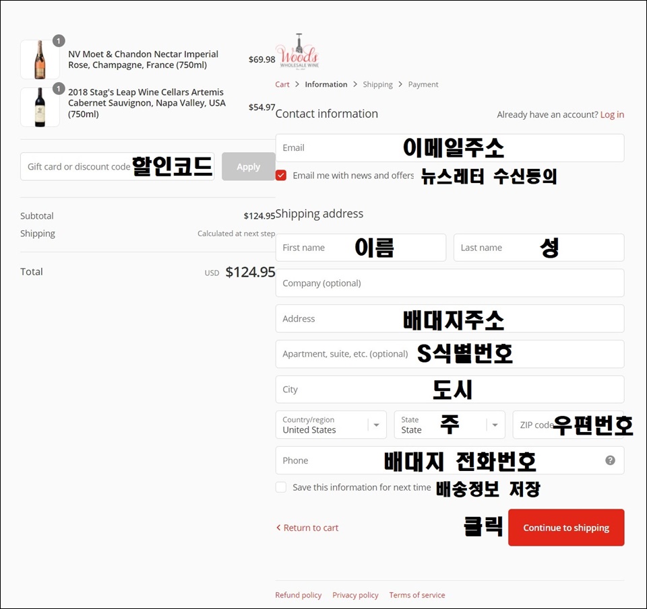Viewport: 647px width, 609px height.
Task: Open the Refund policy link
Action: point(299,595)
